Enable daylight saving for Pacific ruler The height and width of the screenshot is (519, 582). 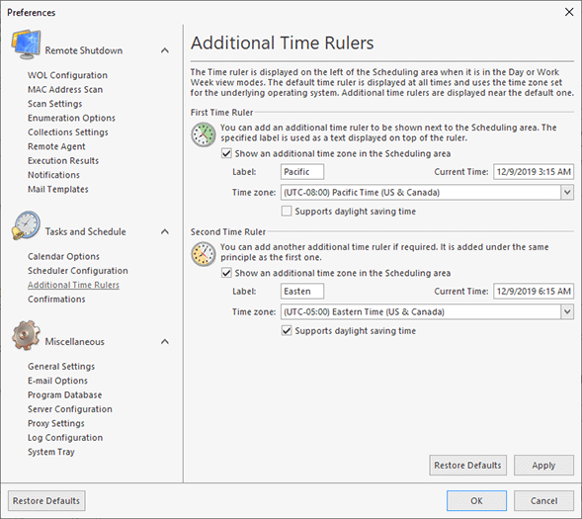coord(287,212)
